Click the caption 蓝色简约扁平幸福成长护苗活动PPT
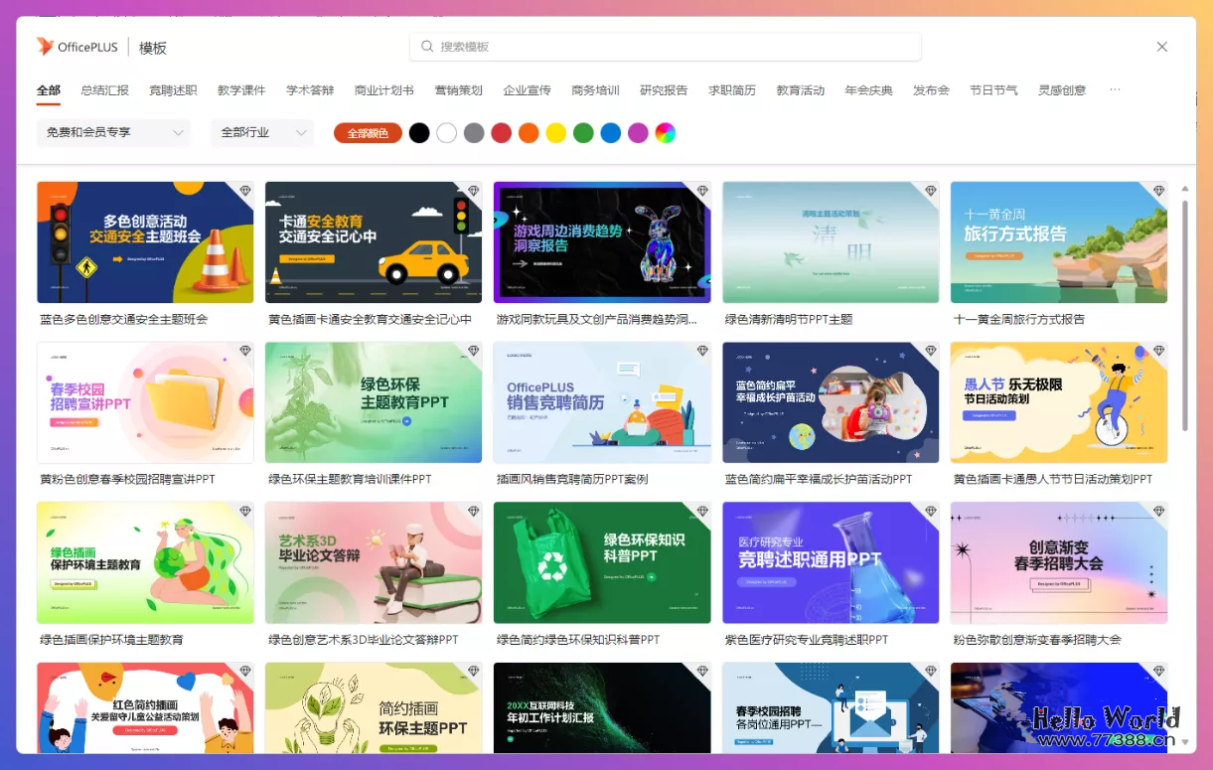This screenshot has height=770, width=1213. click(x=819, y=480)
